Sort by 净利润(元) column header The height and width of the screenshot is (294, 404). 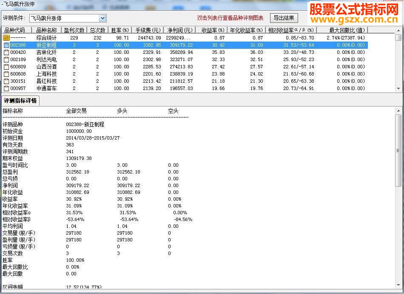[x=179, y=30]
